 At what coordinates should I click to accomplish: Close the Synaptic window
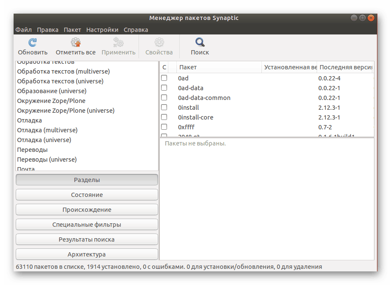371,18
